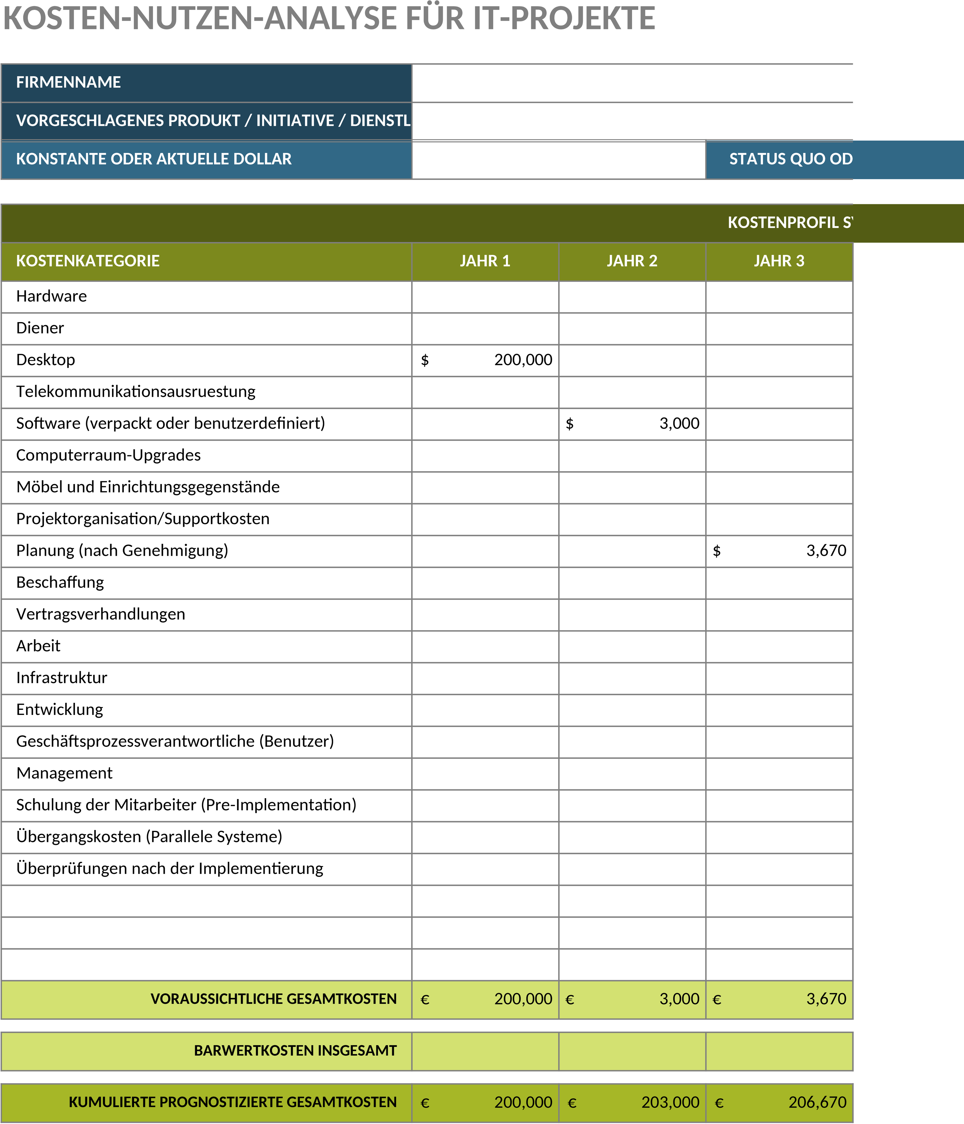Viewport: 964px width, 1124px height.
Task: Select the Desktop Jahr 1 value 200,000
Action: tap(485, 360)
